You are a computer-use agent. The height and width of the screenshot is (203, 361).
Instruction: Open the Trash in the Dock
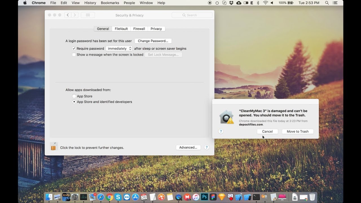coord(312,197)
